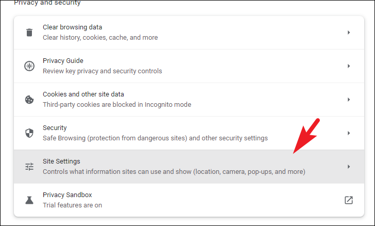Click the Privacy Guide compass icon
Image resolution: width=375 pixels, height=226 pixels.
pyautogui.click(x=29, y=66)
